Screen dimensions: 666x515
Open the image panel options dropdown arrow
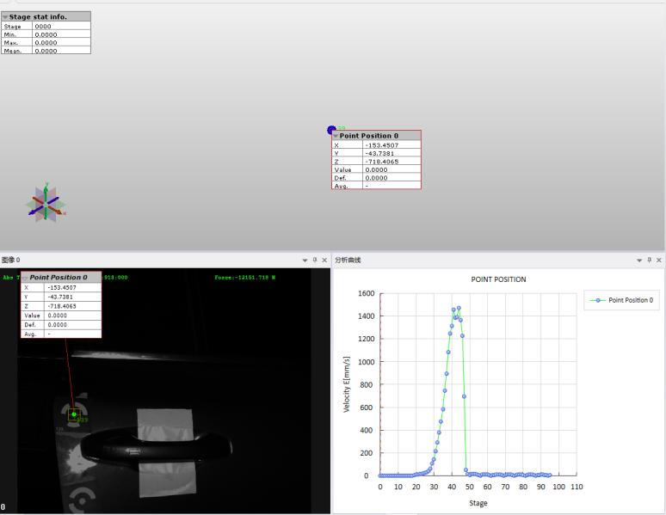[x=305, y=260]
